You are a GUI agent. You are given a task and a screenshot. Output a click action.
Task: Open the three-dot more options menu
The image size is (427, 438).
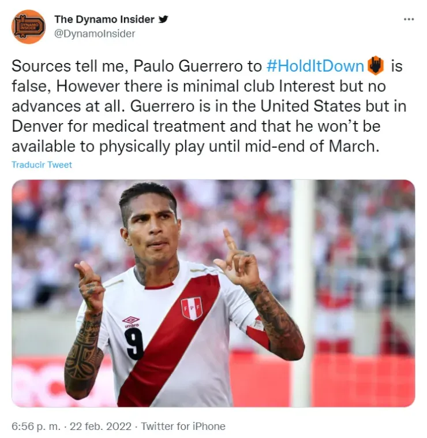click(x=409, y=19)
